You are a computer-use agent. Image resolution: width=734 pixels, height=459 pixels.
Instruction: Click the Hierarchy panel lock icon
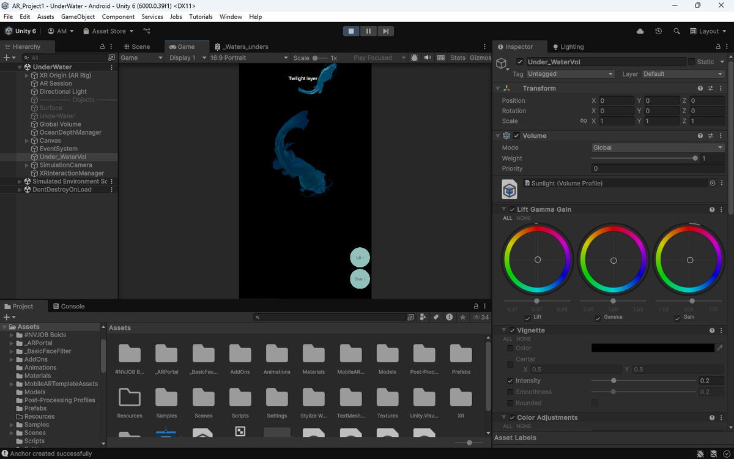102,47
